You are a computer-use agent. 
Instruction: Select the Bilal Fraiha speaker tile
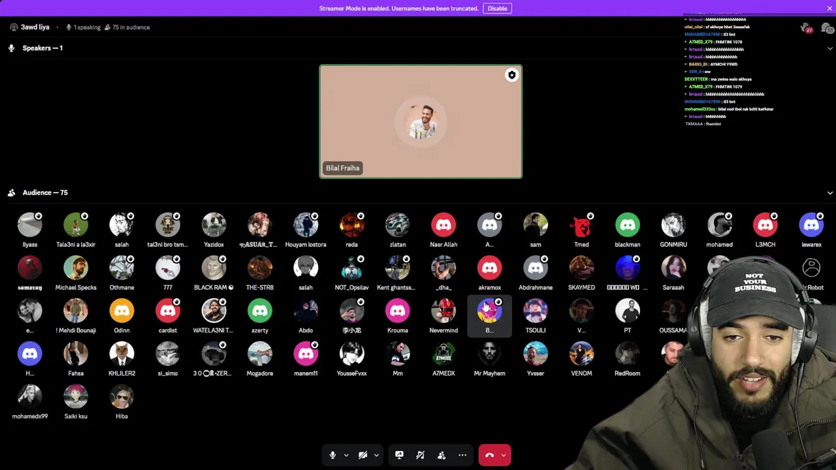pos(421,121)
